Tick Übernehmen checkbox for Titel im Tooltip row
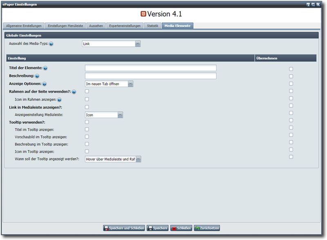Viewport: 327px width, 240px height. (x=291, y=127)
